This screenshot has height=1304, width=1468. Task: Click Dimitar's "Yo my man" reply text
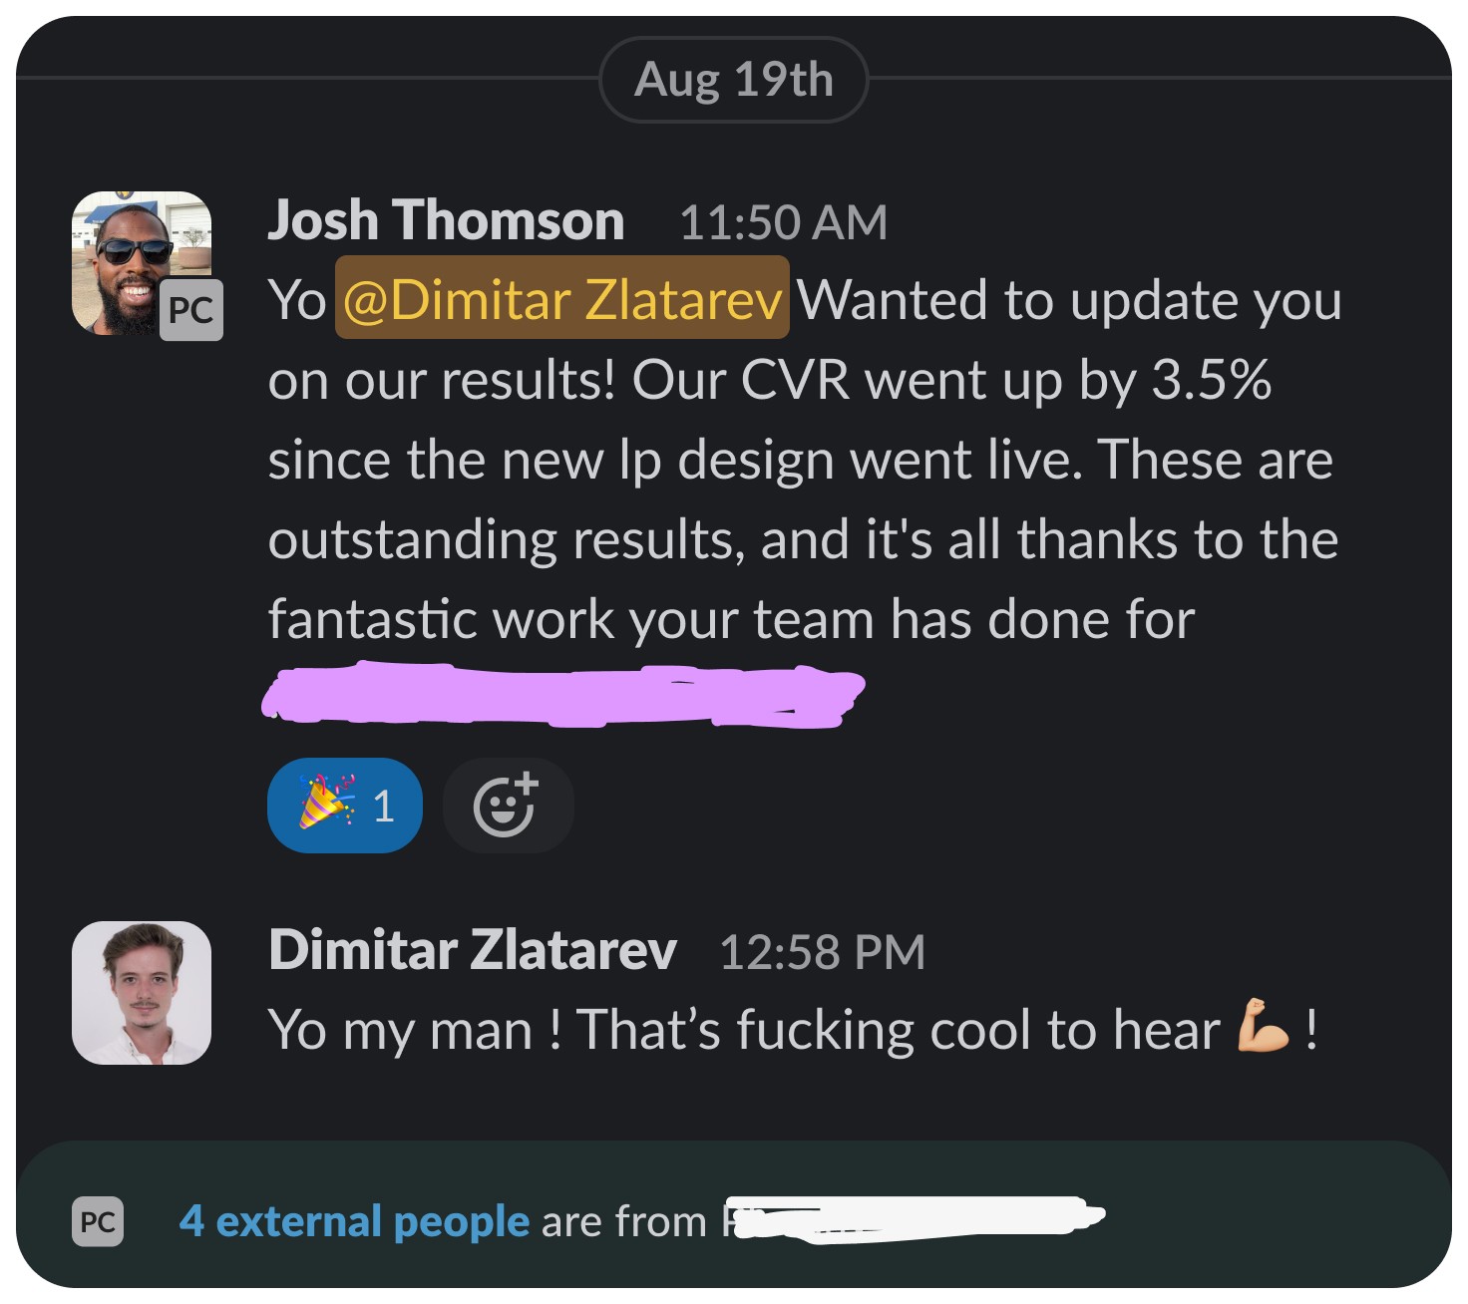click(794, 1029)
